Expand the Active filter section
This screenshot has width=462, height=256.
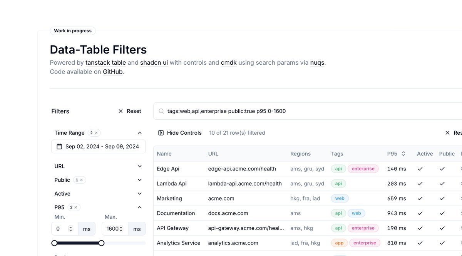[x=139, y=194]
